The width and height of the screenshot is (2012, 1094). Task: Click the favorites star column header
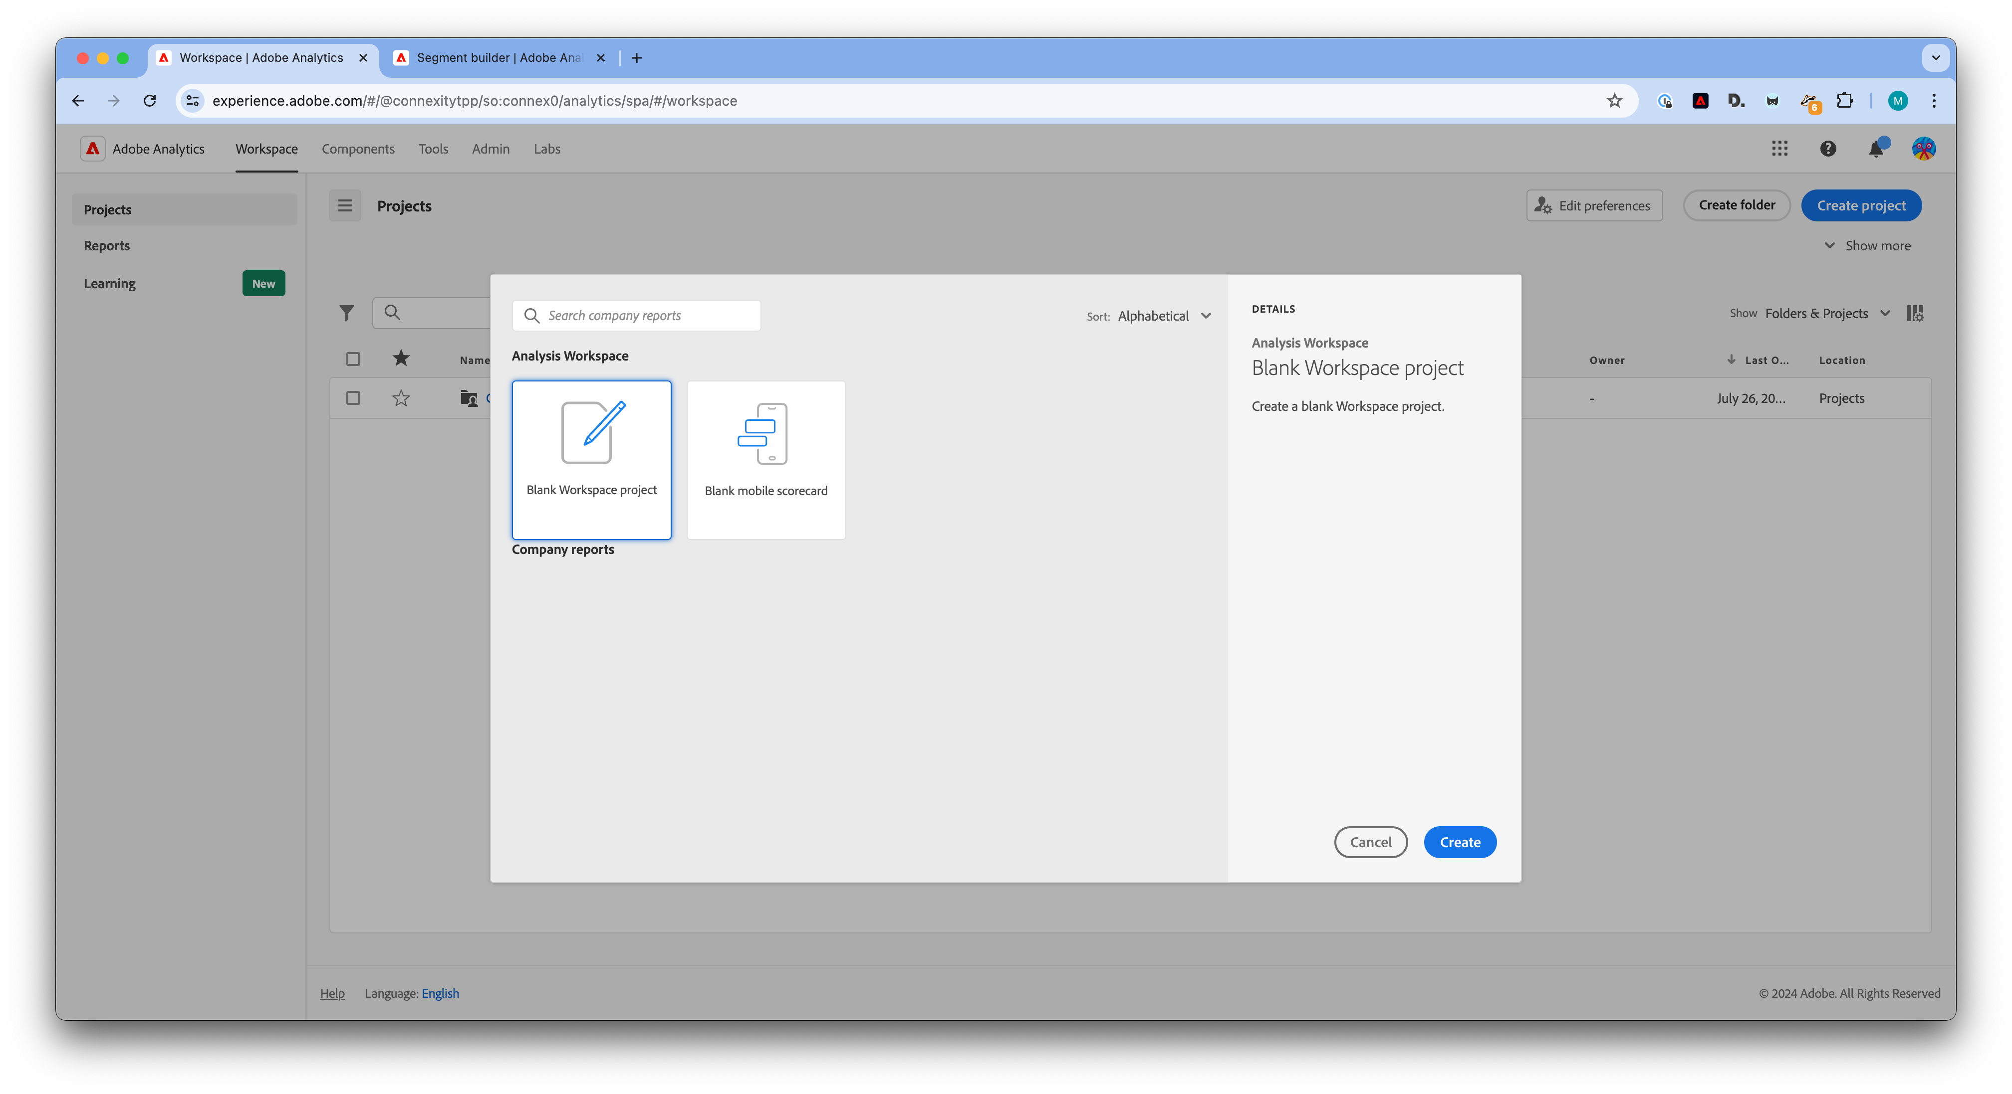tap(401, 358)
